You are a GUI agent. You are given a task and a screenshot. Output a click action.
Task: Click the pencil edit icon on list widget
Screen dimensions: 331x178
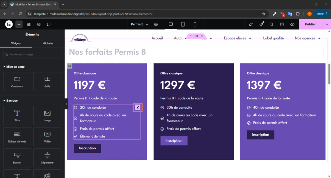click(138, 107)
